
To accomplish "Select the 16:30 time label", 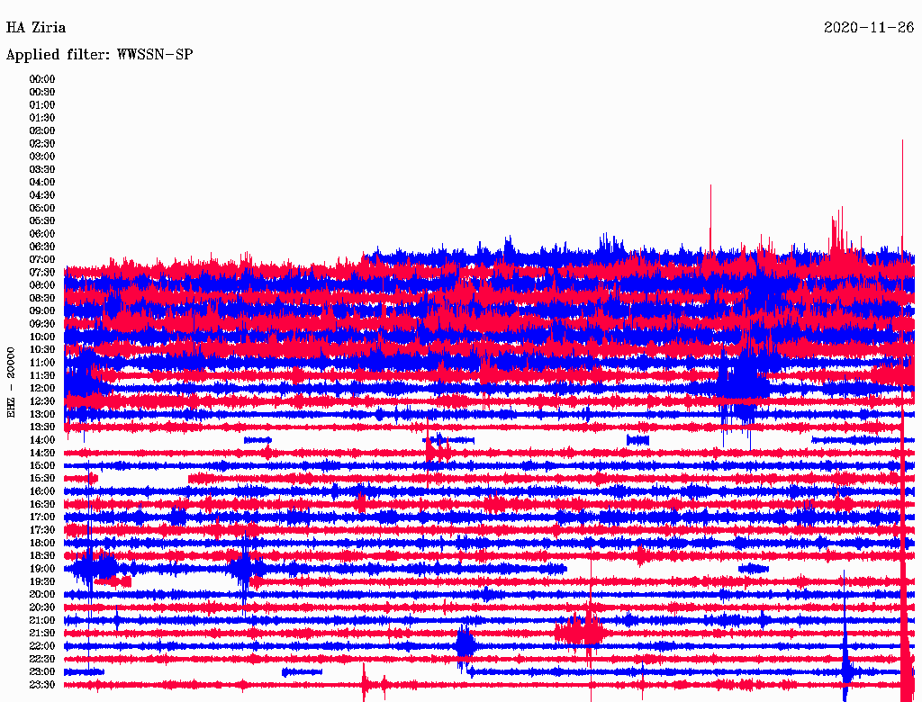I will 42,505.
